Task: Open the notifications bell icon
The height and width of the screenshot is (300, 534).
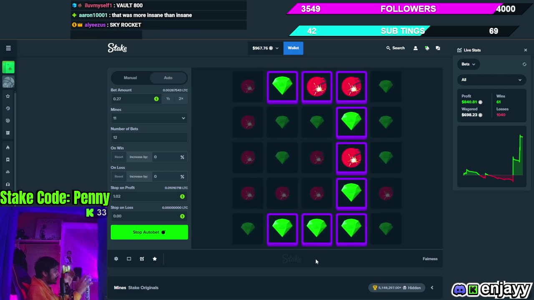Action: [x=427, y=48]
